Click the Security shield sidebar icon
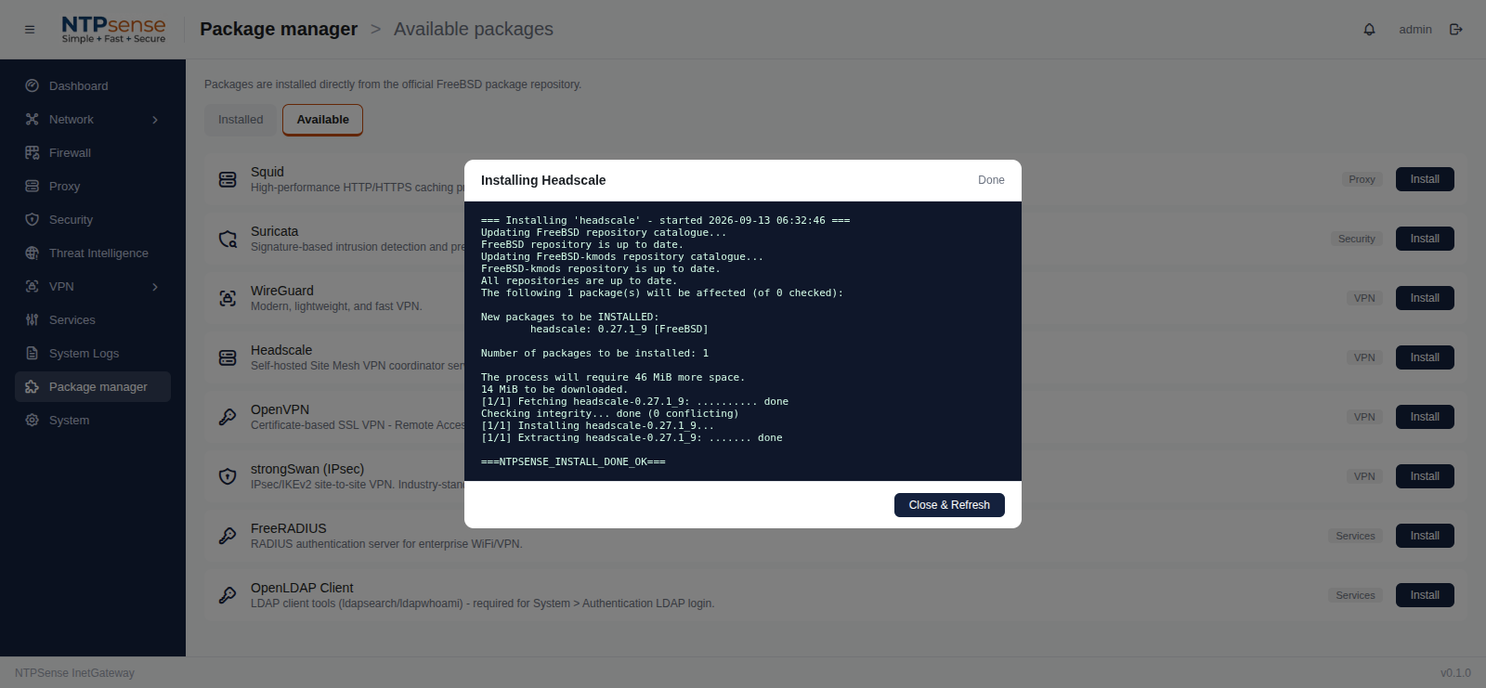Image resolution: width=1486 pixels, height=688 pixels. tap(33, 220)
